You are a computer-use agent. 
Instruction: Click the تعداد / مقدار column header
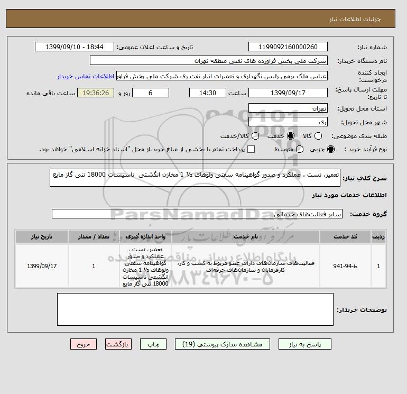pos(94,236)
